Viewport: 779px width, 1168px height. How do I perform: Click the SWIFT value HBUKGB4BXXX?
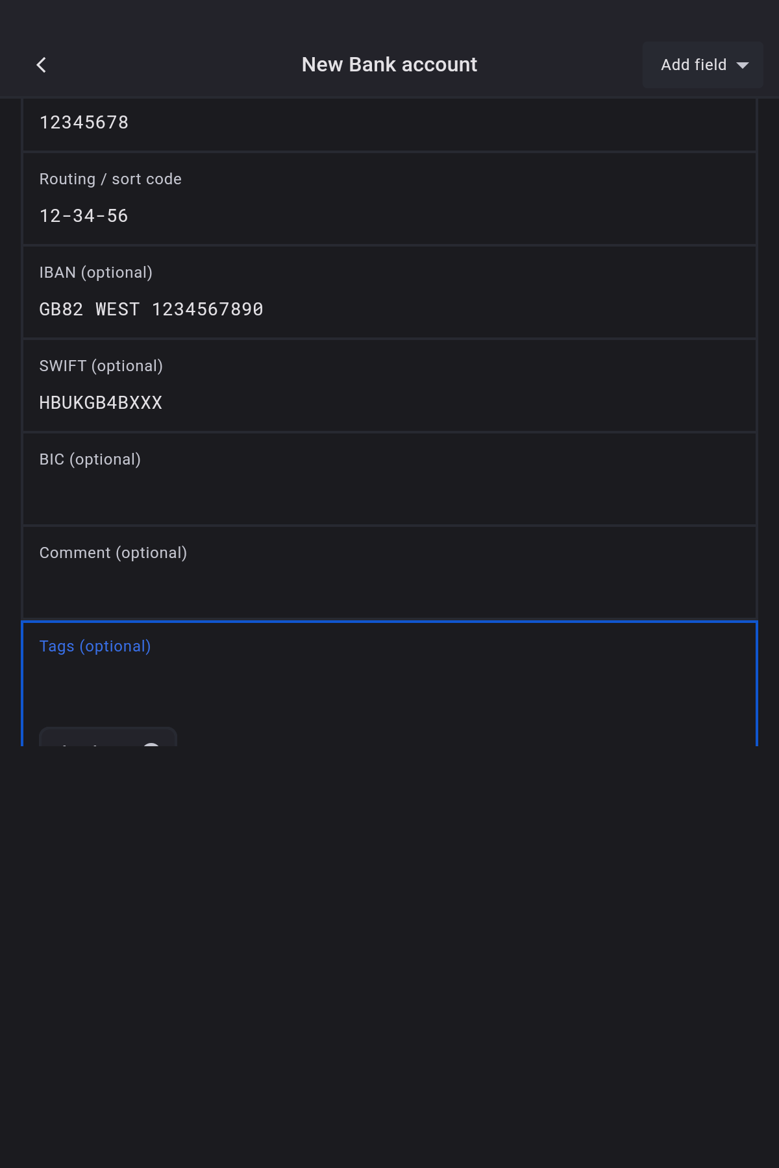(x=101, y=403)
